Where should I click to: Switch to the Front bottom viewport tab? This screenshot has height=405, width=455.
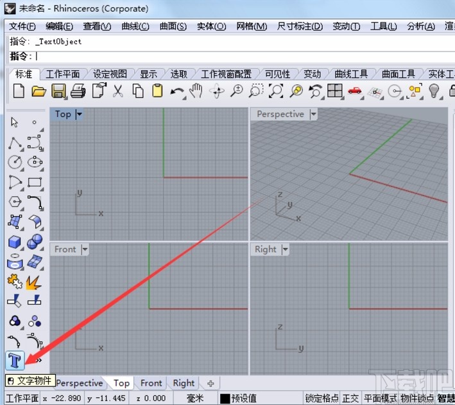(151, 383)
